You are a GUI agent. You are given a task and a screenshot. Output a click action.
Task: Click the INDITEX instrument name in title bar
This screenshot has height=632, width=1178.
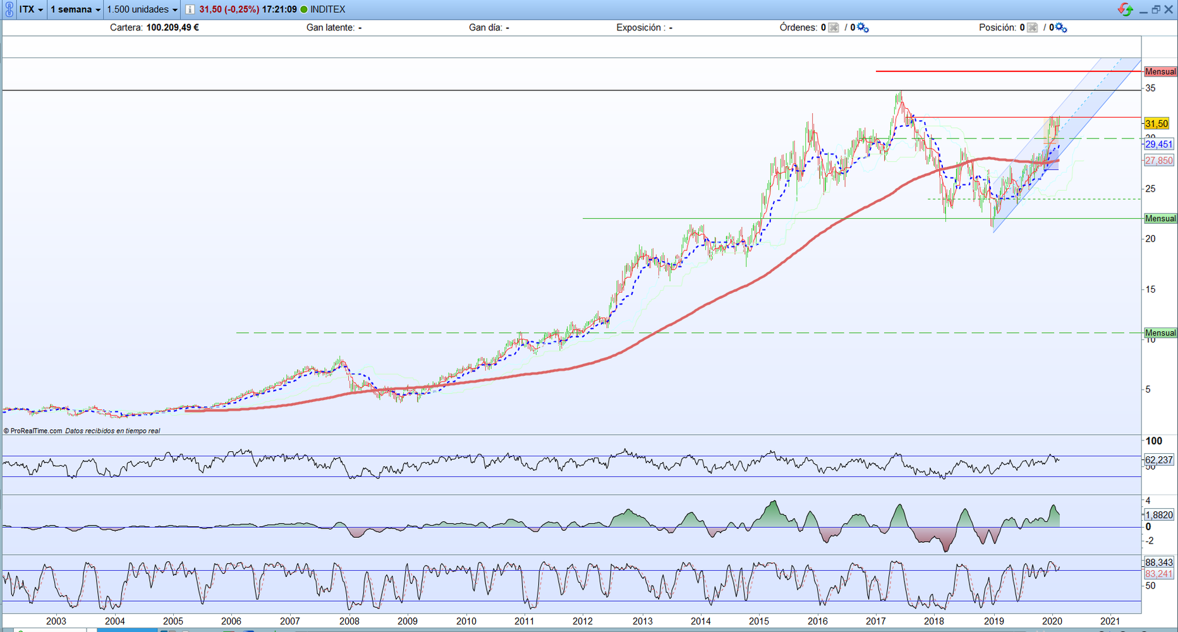click(327, 9)
